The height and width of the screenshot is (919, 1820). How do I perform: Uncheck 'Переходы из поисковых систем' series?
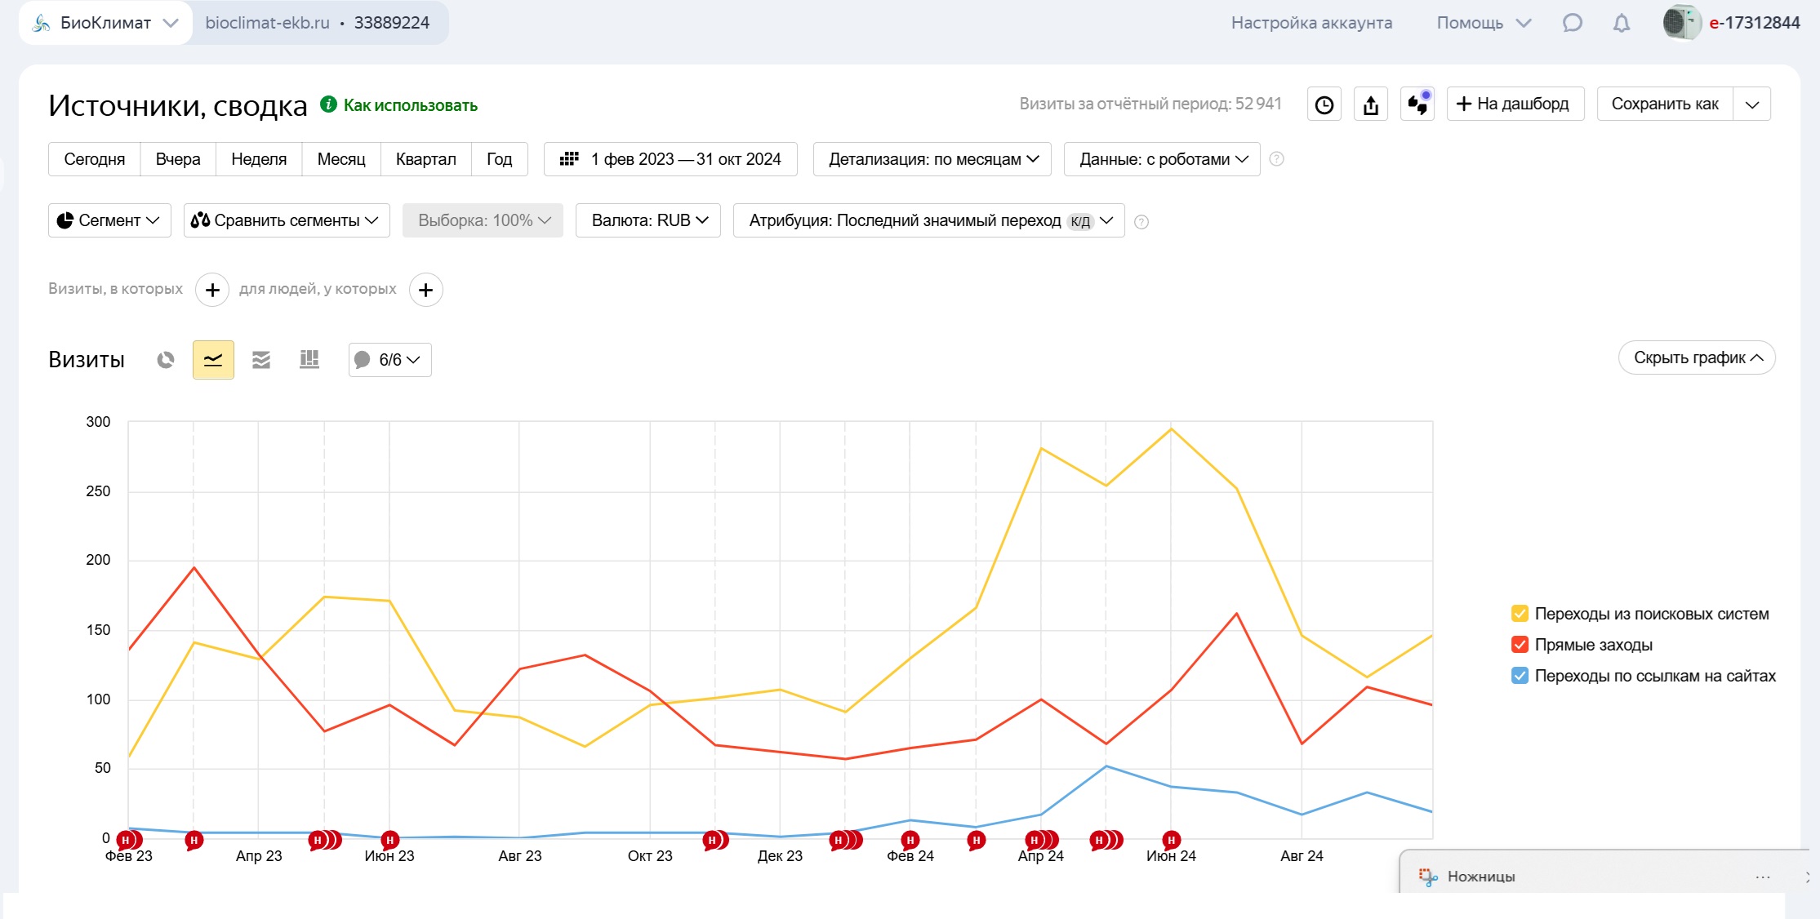pos(1520,614)
